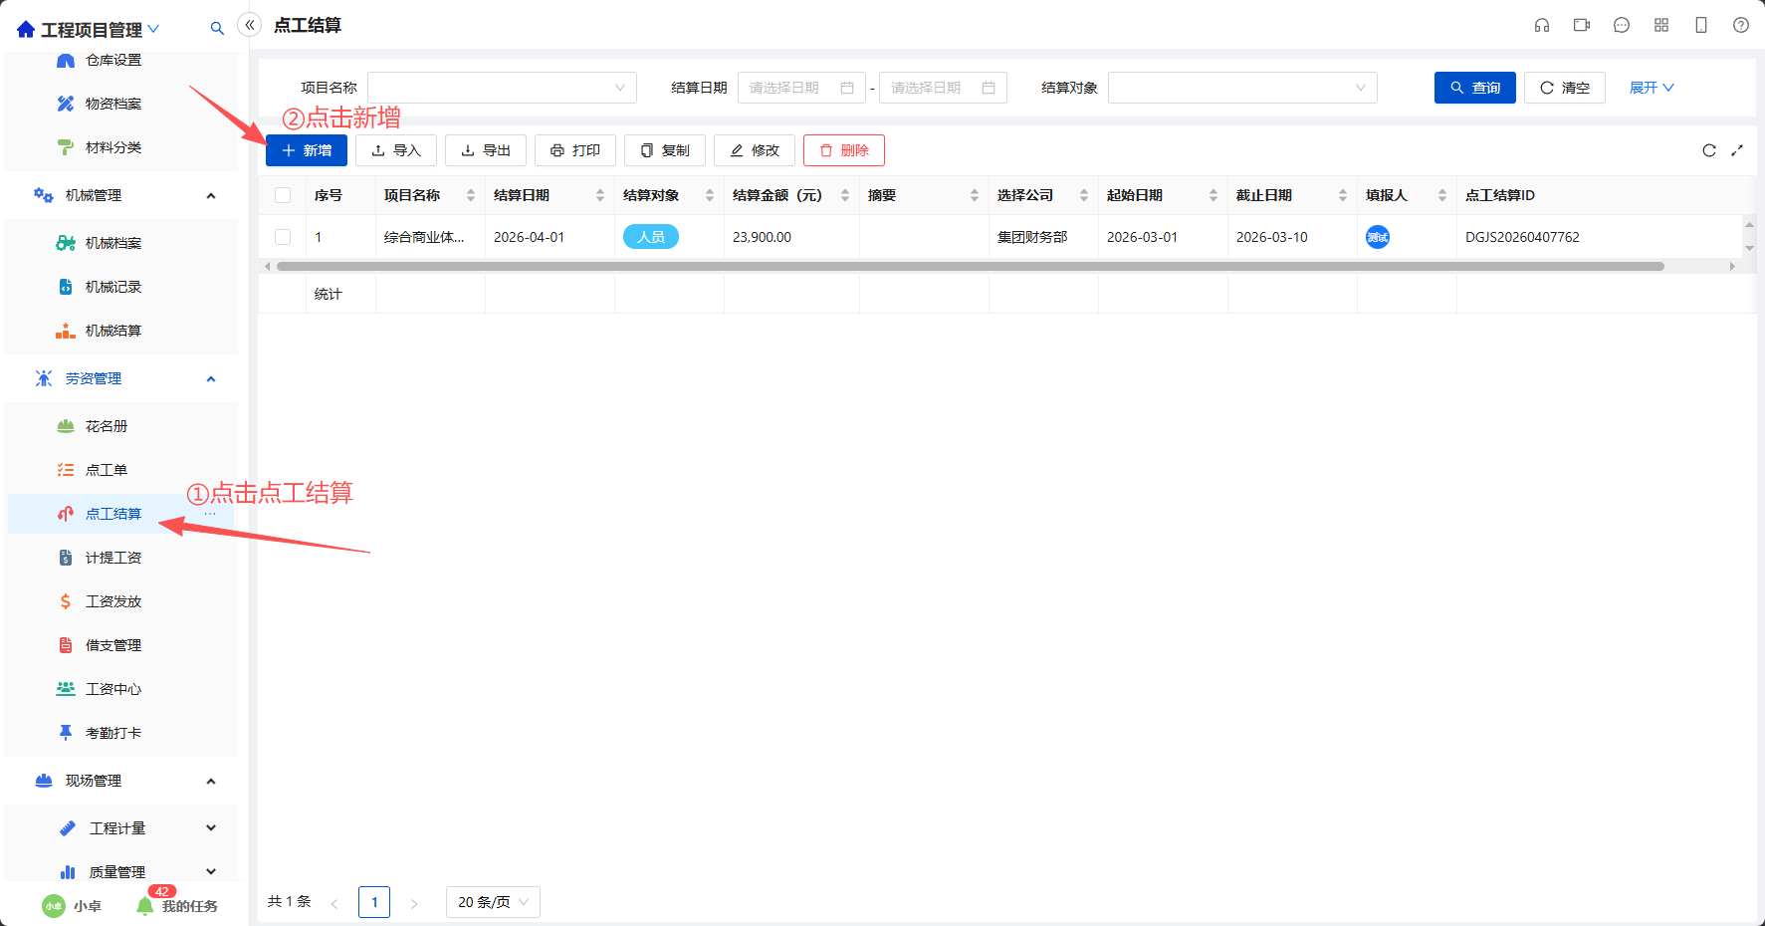This screenshot has height=926, width=1765.
Task: Sort by 起始日期 column arrows
Action: [1213, 195]
